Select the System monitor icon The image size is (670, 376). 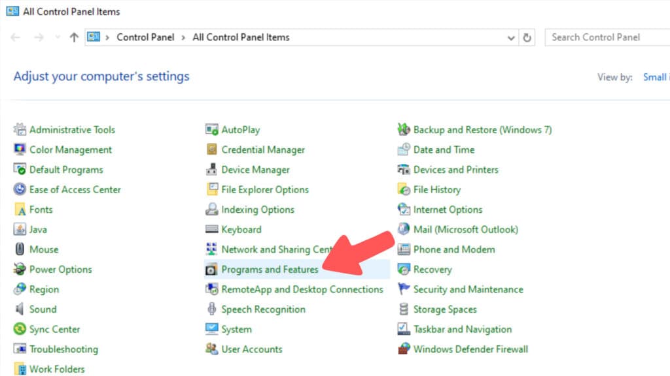[x=212, y=330]
